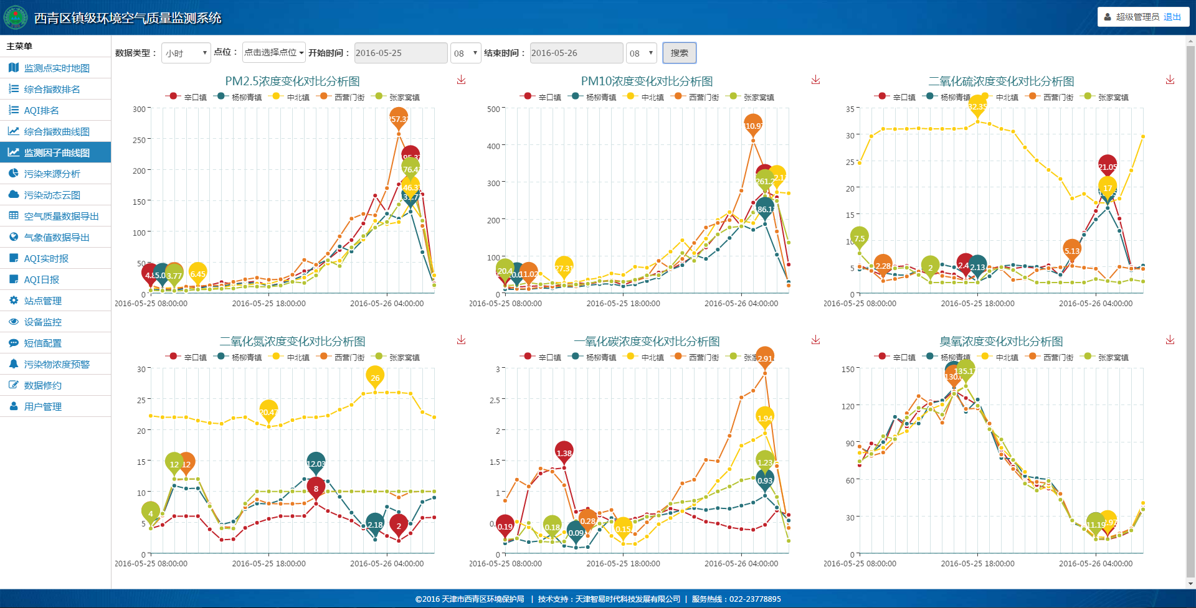Image resolution: width=1196 pixels, height=608 pixels.
Task: Go to the AQI排名 menu item
Action: 41,111
